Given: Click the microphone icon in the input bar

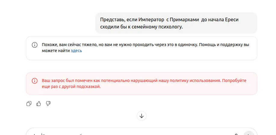Looking at the screenshot, I should (236, 134).
